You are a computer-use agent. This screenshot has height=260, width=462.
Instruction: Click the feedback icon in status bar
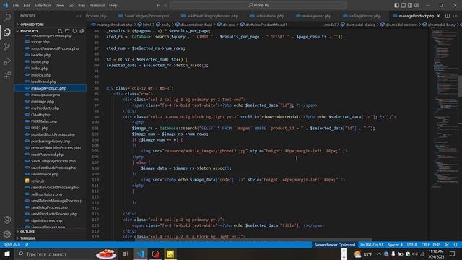point(447,245)
